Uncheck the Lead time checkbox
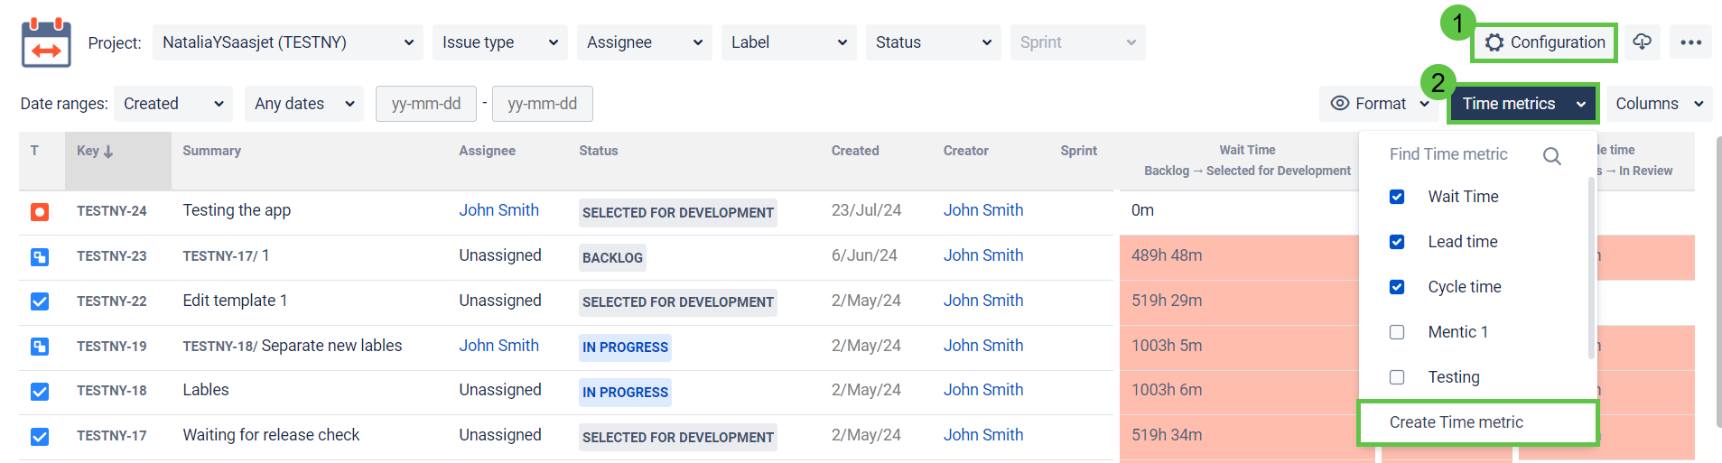This screenshot has width=1722, height=463. (x=1397, y=242)
